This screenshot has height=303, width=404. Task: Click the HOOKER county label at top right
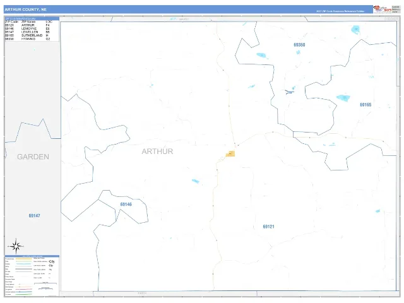coord(392,19)
